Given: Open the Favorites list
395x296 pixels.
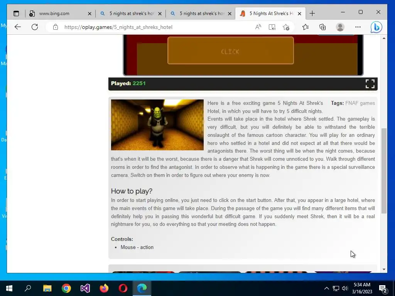Looking at the screenshot, I should (306, 27).
